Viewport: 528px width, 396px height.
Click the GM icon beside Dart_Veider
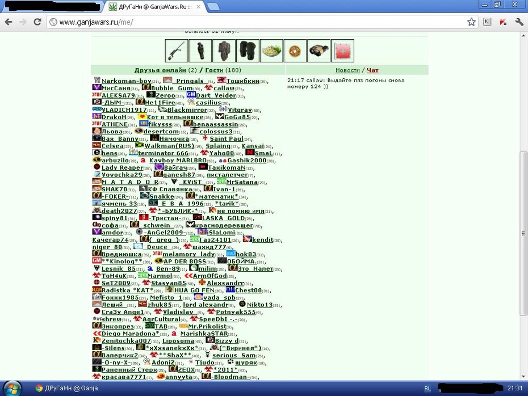click(191, 95)
